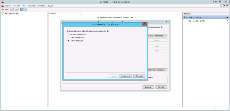
Task: Open the Favoritos menu
Action: pyautogui.click(x=32, y=6)
